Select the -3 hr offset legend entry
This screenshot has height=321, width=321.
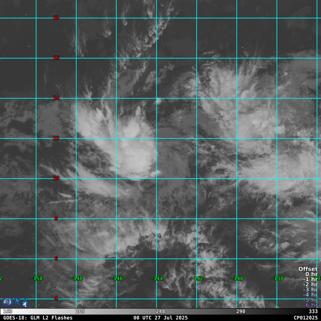pyautogui.click(x=310, y=290)
